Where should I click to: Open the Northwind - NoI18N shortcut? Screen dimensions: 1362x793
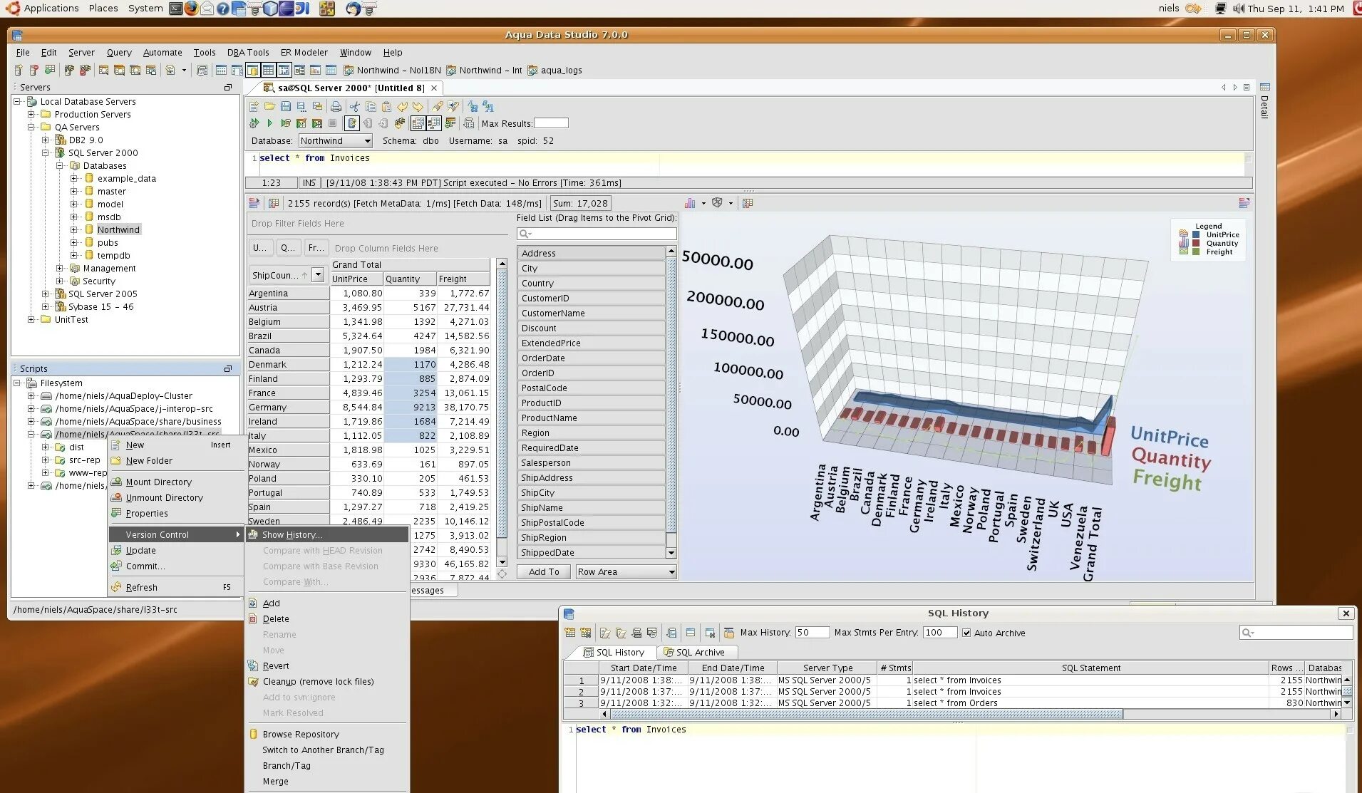click(x=392, y=70)
